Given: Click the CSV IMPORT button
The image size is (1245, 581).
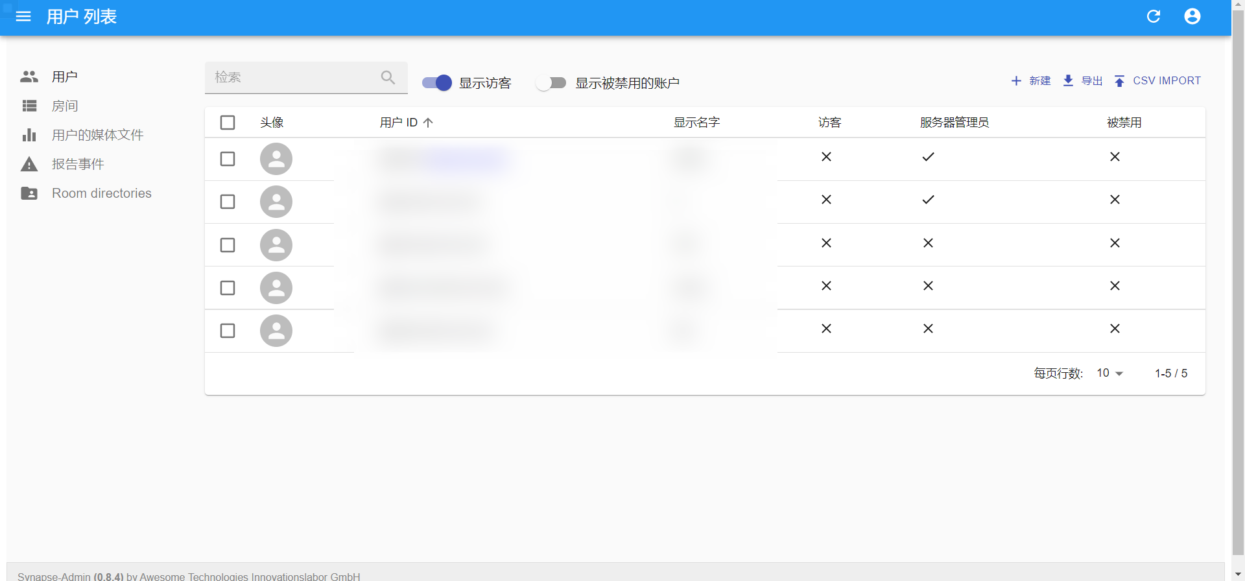Looking at the screenshot, I should point(1157,81).
